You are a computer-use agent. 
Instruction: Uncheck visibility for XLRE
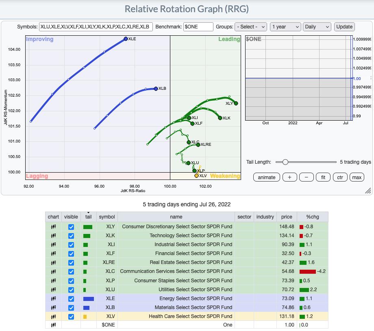tap(71, 263)
